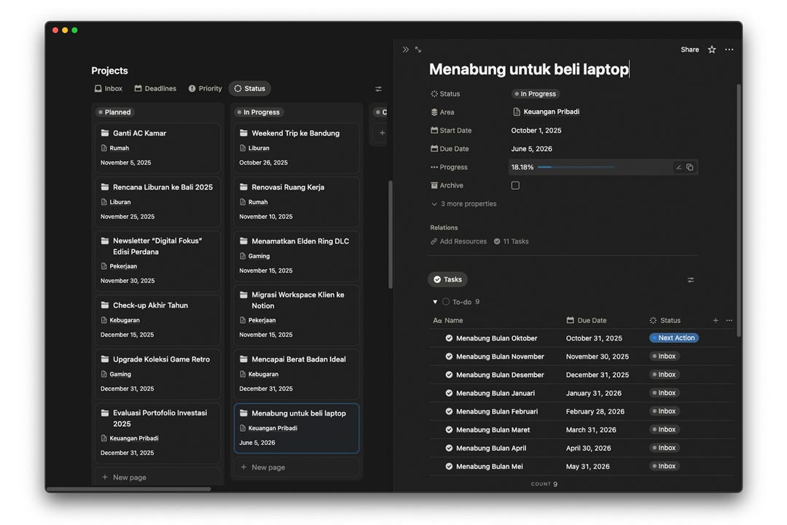The width and height of the screenshot is (787, 525).
Task: Close the side peek panel
Action: 405,50
